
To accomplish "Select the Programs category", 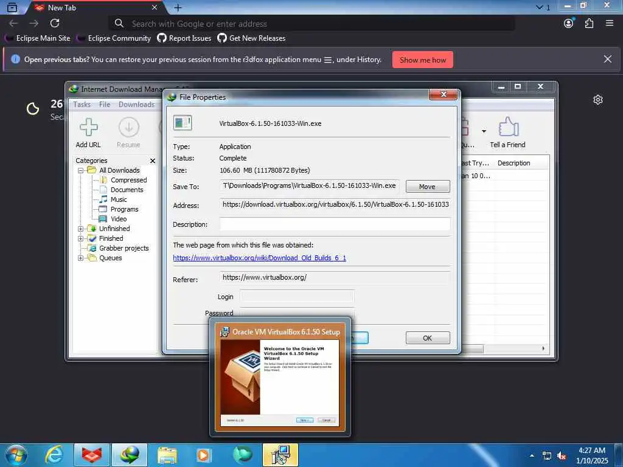I will [x=124, y=209].
